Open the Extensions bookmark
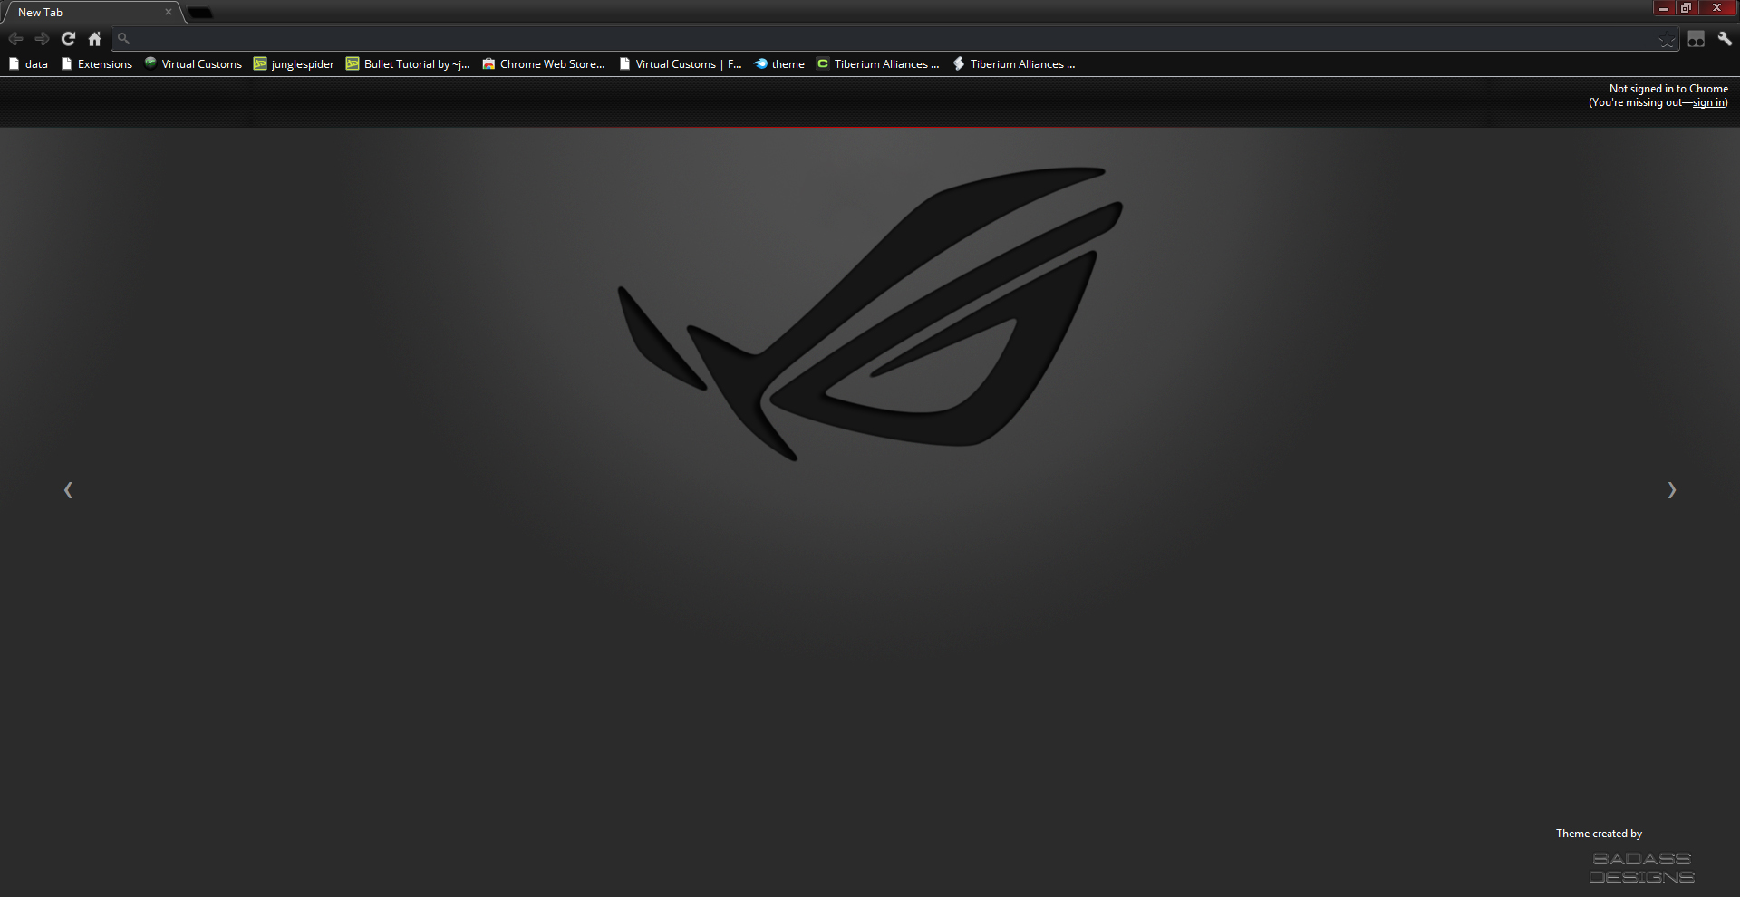This screenshot has height=897, width=1740. click(x=96, y=64)
